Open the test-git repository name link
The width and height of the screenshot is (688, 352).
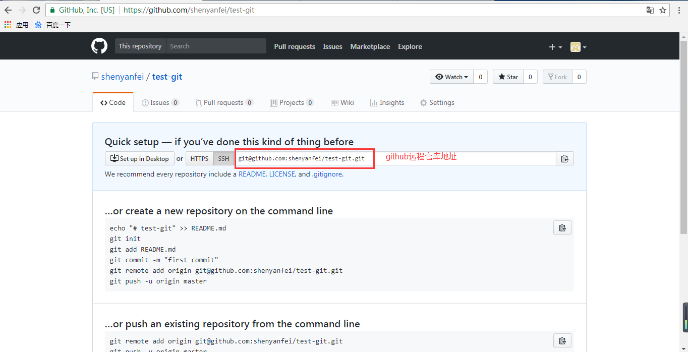pos(167,77)
